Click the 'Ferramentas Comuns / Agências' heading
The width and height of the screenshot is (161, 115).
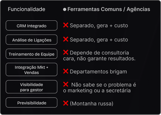coord(109,9)
